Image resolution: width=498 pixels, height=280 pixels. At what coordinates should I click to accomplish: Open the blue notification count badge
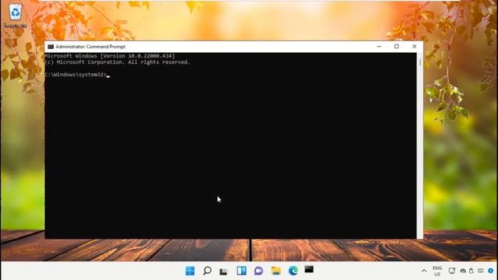[x=491, y=271]
